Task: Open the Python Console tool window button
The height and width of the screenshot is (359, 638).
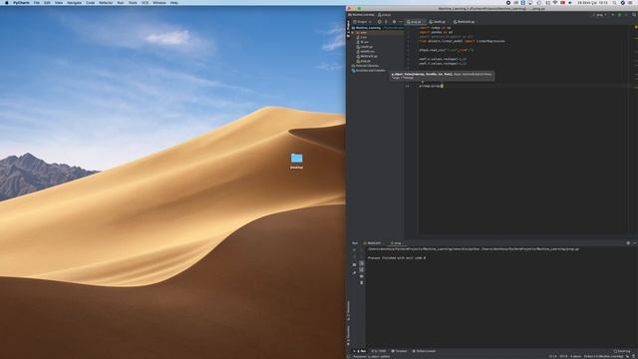Action: (x=424, y=351)
